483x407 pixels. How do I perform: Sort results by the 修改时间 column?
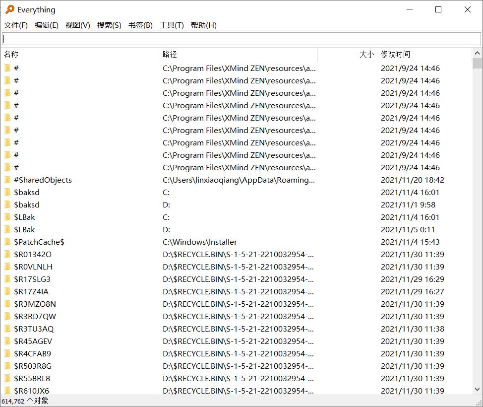pyautogui.click(x=395, y=54)
